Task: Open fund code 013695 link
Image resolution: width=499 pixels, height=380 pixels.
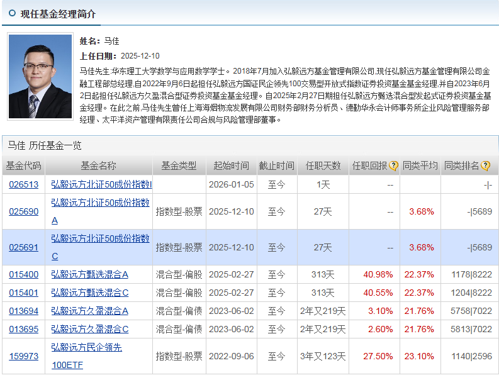Action: pyautogui.click(x=23, y=329)
